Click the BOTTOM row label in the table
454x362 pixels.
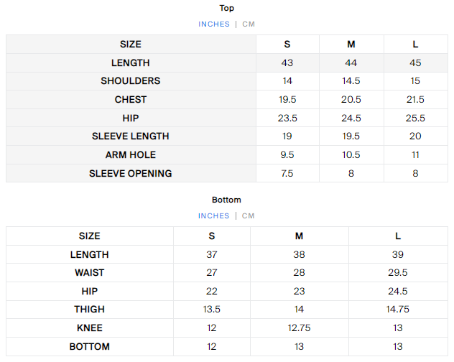point(90,347)
